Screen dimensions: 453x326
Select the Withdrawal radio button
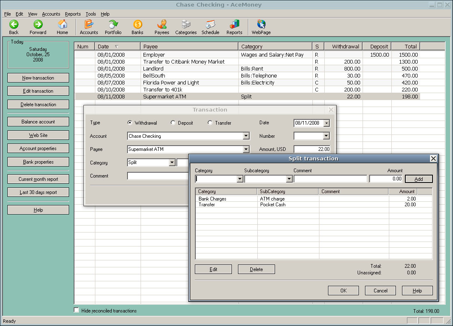[130, 123]
